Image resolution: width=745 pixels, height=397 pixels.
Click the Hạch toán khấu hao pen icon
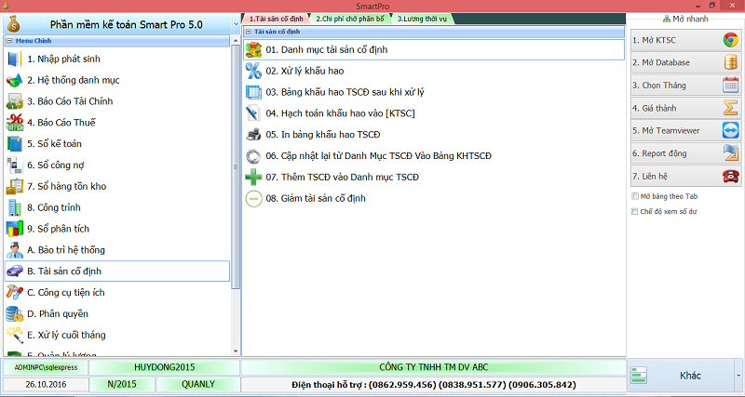(253, 113)
